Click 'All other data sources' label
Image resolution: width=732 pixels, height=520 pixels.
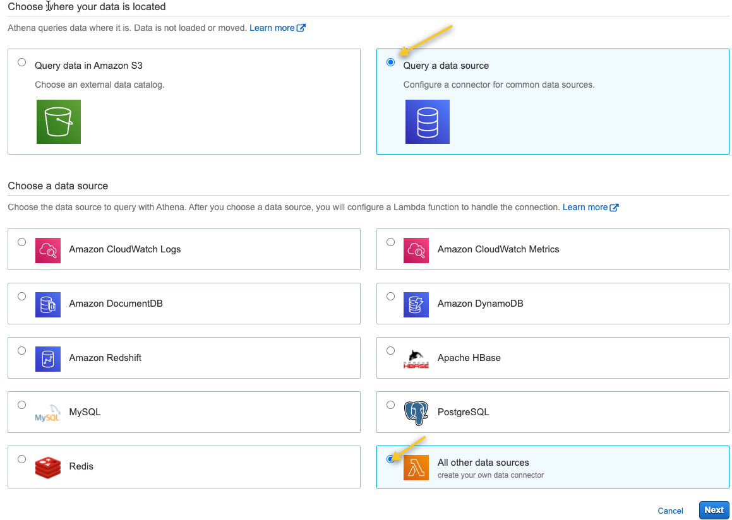[483, 463]
